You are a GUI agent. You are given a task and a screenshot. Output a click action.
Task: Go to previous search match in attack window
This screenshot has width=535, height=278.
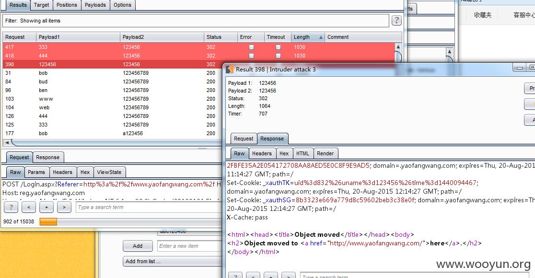29,207
